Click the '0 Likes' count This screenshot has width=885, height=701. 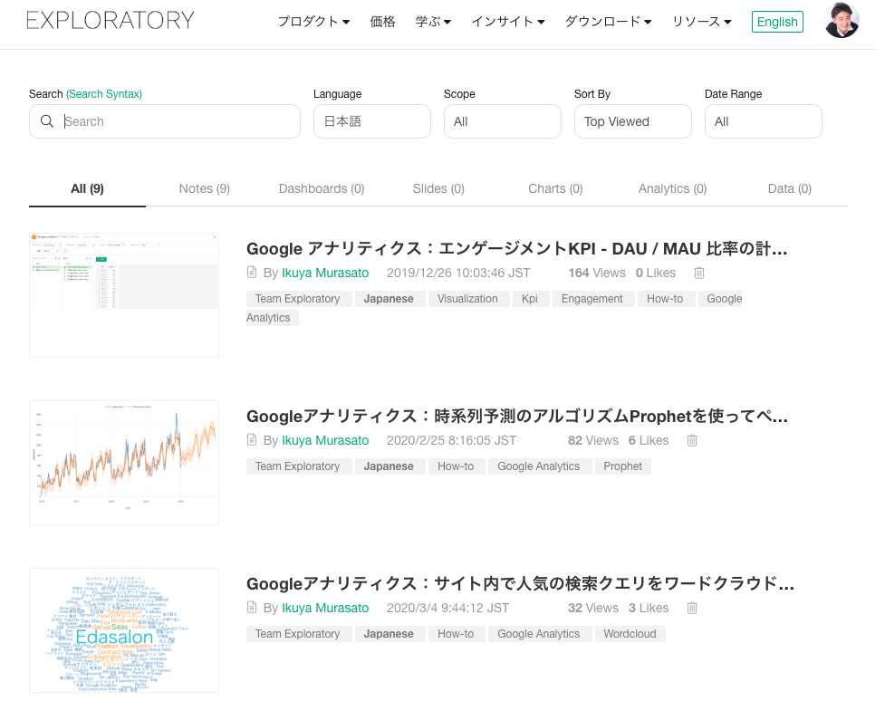656,274
